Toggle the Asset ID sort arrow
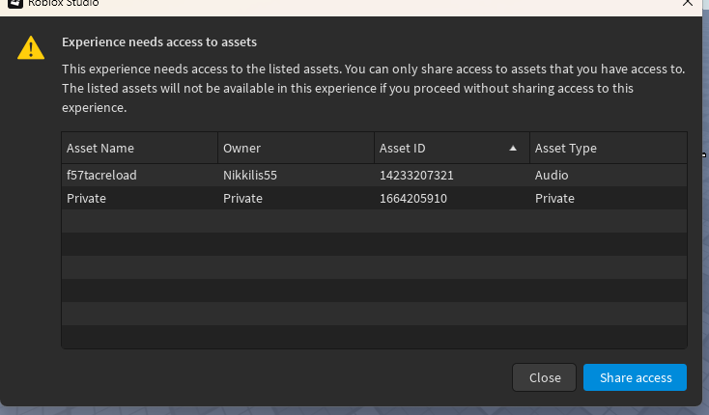Image resolution: width=709 pixels, height=415 pixels. pos(513,148)
